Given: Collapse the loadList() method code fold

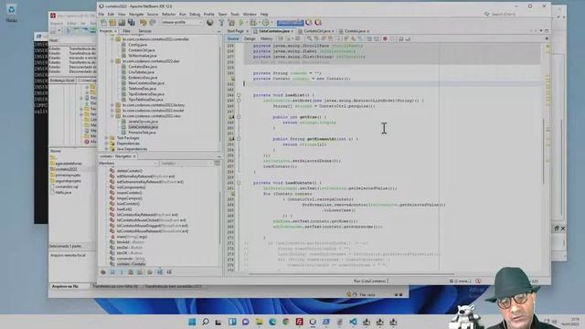Looking at the screenshot, I should pyautogui.click(x=239, y=95).
